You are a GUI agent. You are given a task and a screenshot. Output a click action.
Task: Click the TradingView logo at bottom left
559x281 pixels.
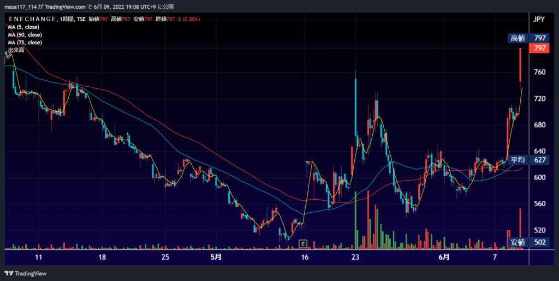click(x=26, y=273)
